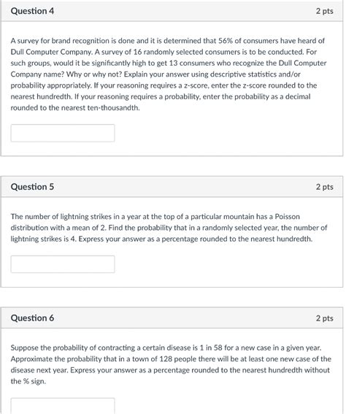
Task: Click the Question 5 heading
Action: click(x=32, y=187)
